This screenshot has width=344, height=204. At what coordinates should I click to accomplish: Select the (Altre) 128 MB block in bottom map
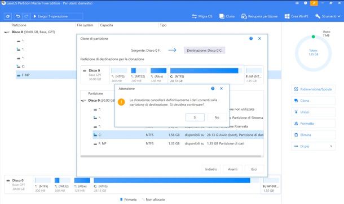coord(82,185)
